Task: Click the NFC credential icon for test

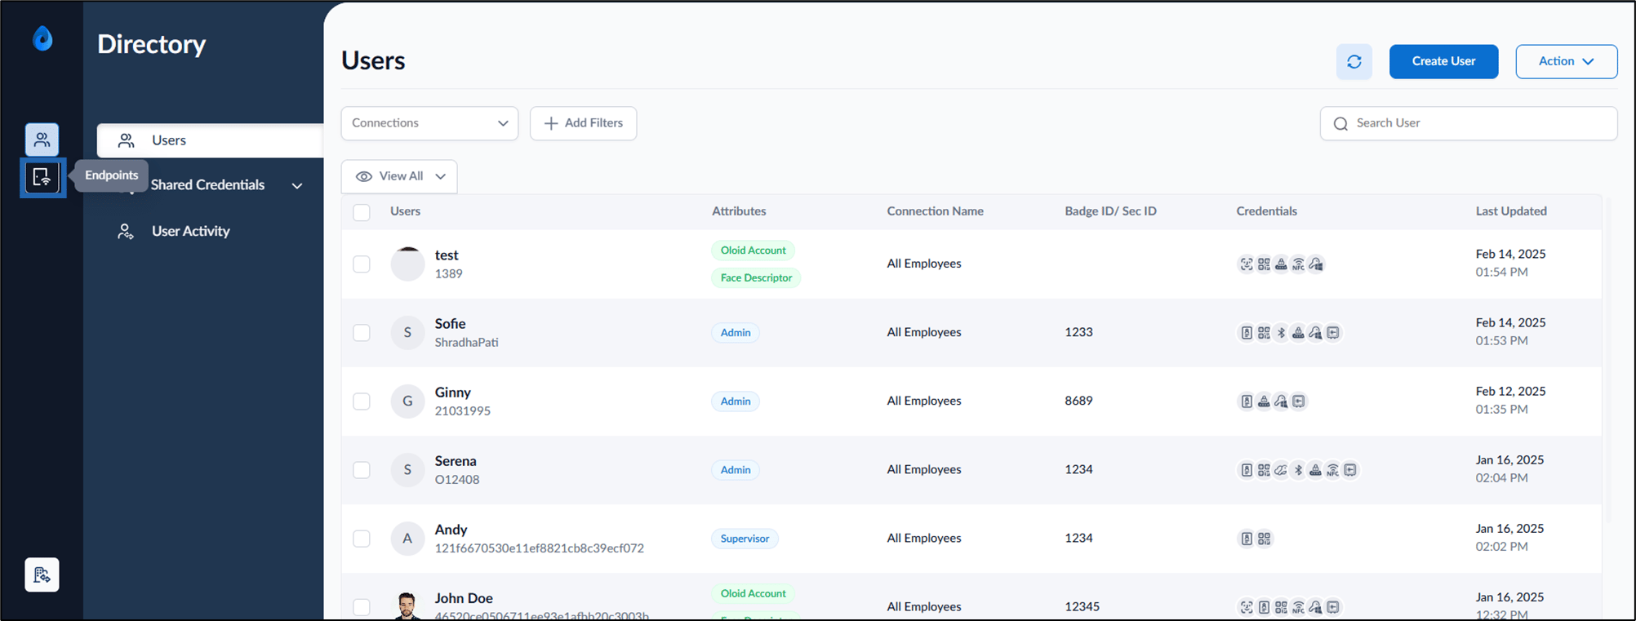Action: point(1298,264)
